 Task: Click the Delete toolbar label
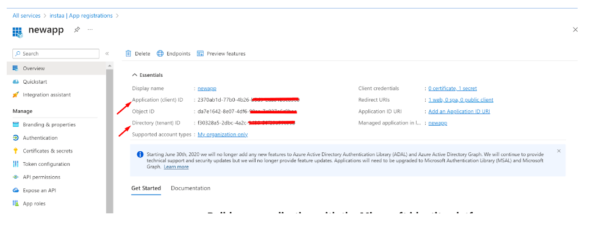(143, 54)
